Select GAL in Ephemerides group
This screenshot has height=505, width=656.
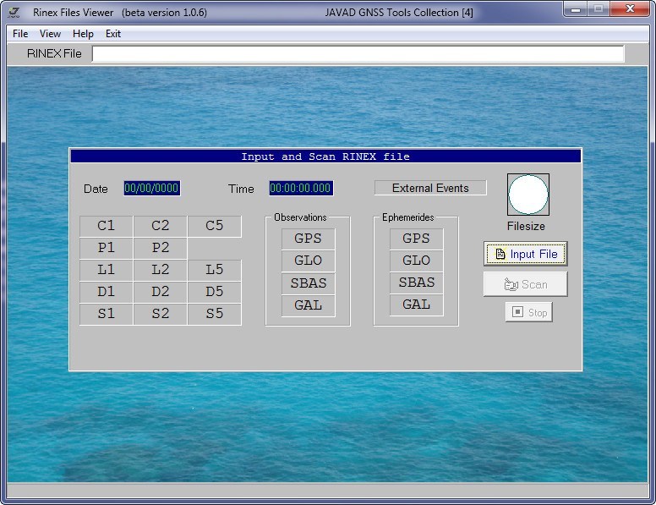click(x=416, y=305)
